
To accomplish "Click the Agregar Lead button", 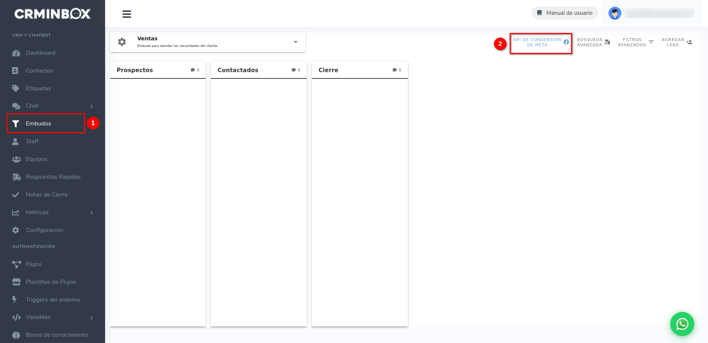I will coord(677,42).
